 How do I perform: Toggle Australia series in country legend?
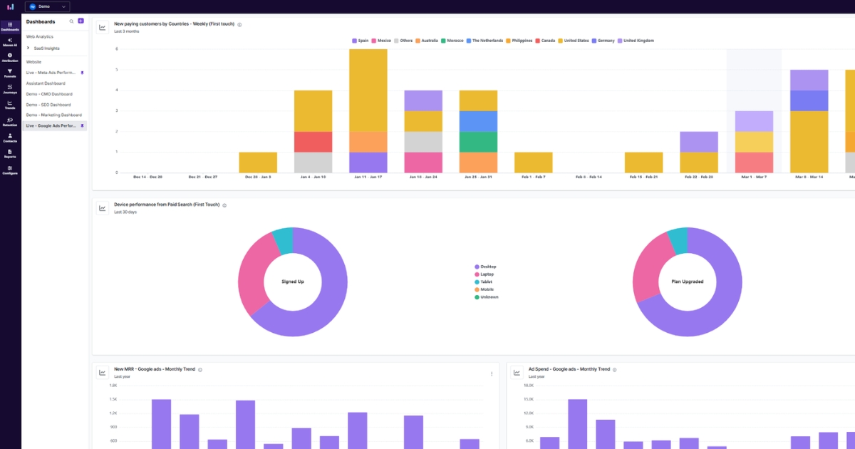[427, 41]
